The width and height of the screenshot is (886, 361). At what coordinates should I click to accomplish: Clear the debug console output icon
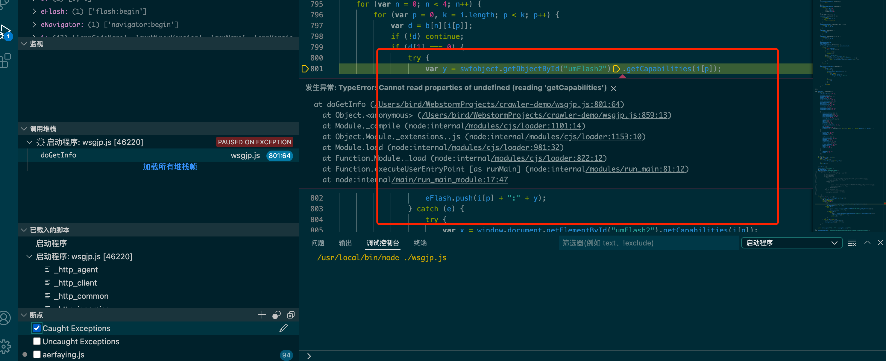click(852, 243)
